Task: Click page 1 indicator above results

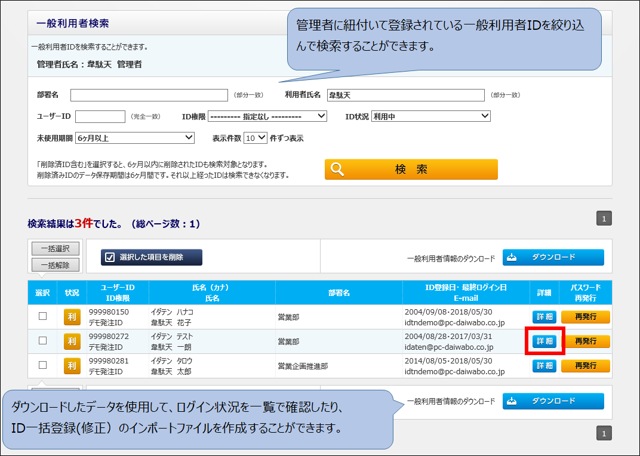Action: [x=604, y=219]
